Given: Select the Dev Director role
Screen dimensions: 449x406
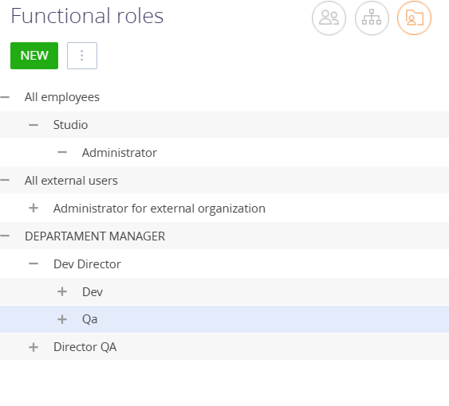Looking at the screenshot, I should click(x=87, y=264).
